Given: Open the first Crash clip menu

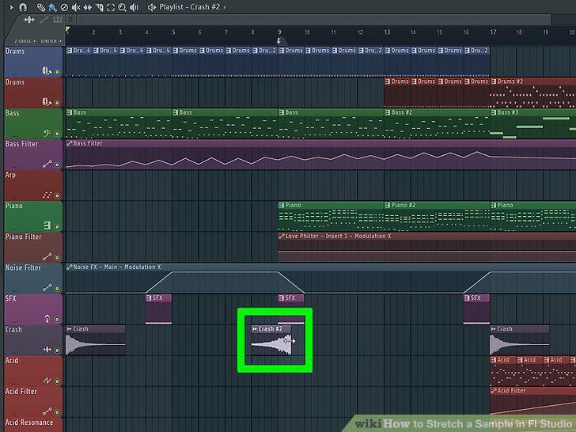Looking at the screenshot, I should click(69, 329).
